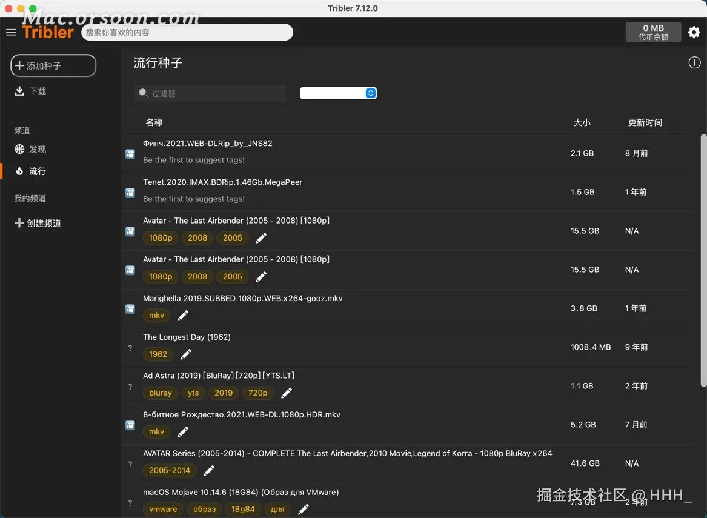This screenshot has height=518, width=707.
Task: Click video icon of 8-битное Рождество torrent
Action: point(130,425)
